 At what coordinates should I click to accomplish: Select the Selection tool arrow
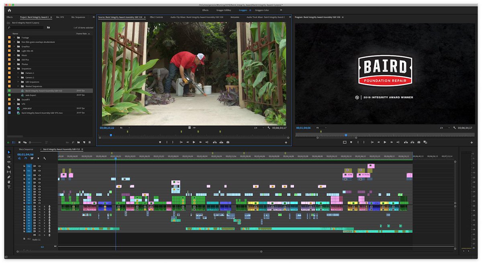9,152
